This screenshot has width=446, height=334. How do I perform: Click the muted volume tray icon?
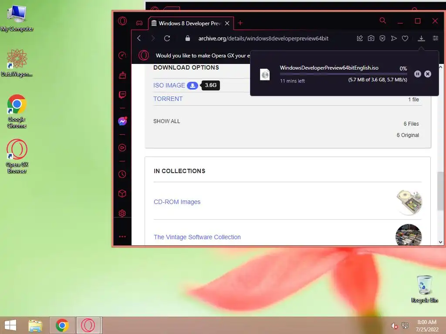coord(394,326)
